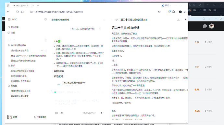This screenshot has height=125, width=224.
Task: Click the person icon in preview header
Action: 186,20
